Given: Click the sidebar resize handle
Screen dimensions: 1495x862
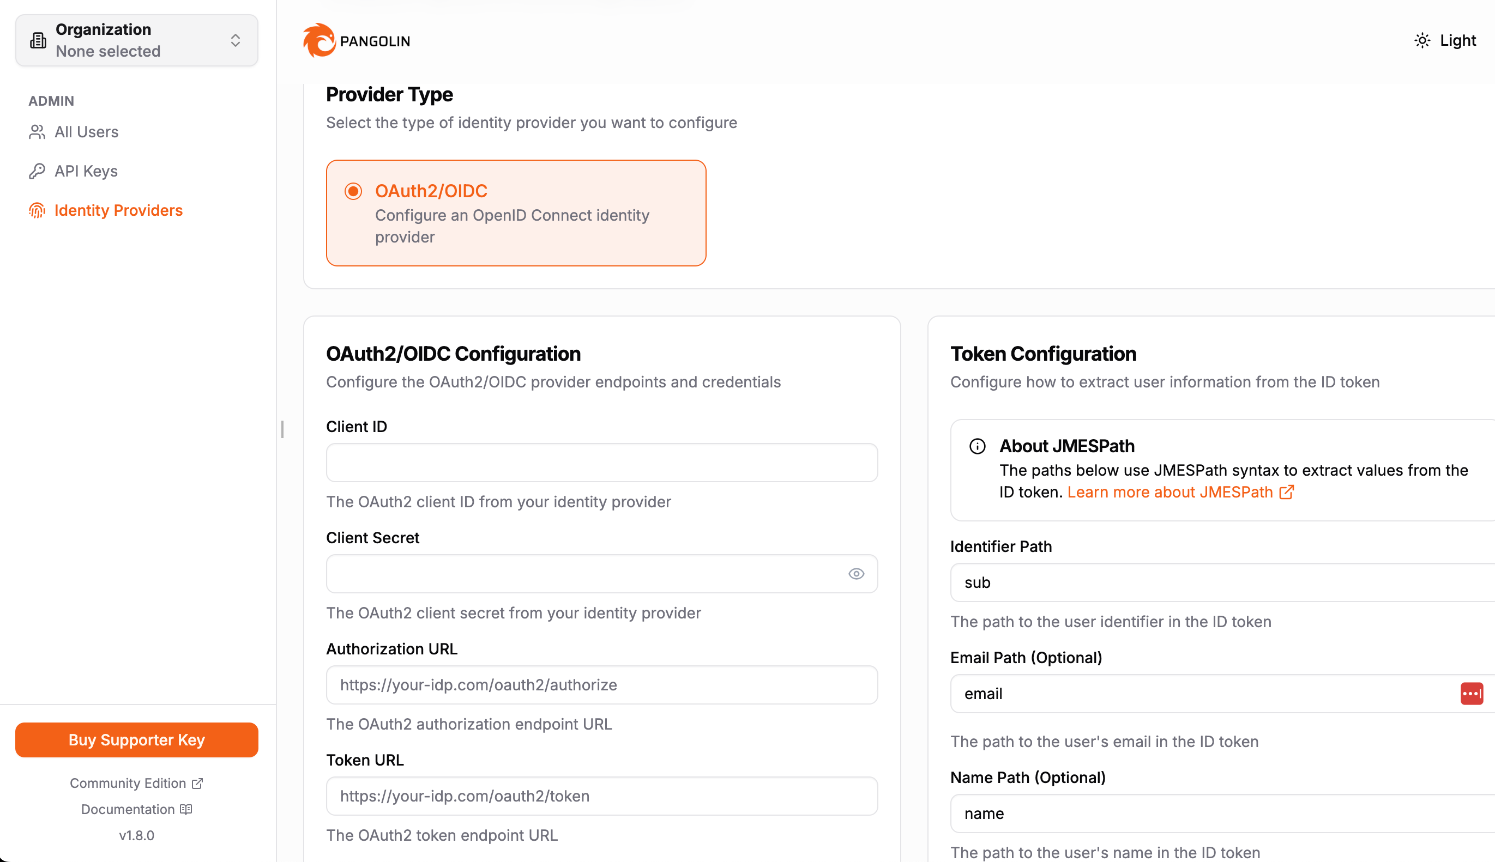Looking at the screenshot, I should tap(282, 429).
